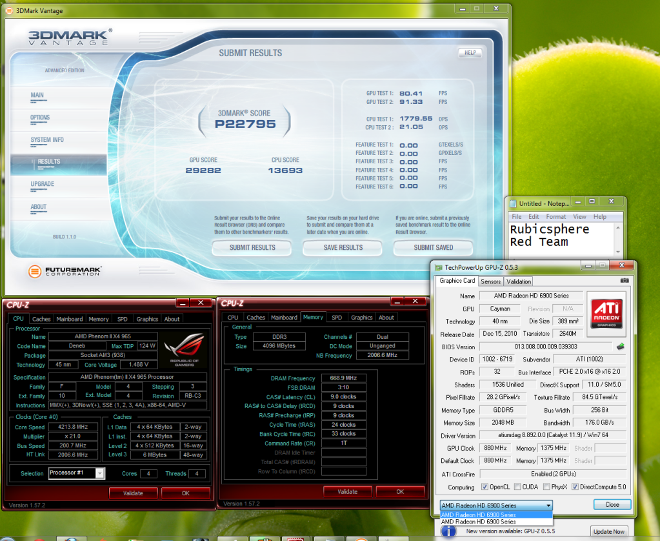660x541 pixels.
Task: Click the GPU-Z BIOS Version field
Action: (x=546, y=346)
